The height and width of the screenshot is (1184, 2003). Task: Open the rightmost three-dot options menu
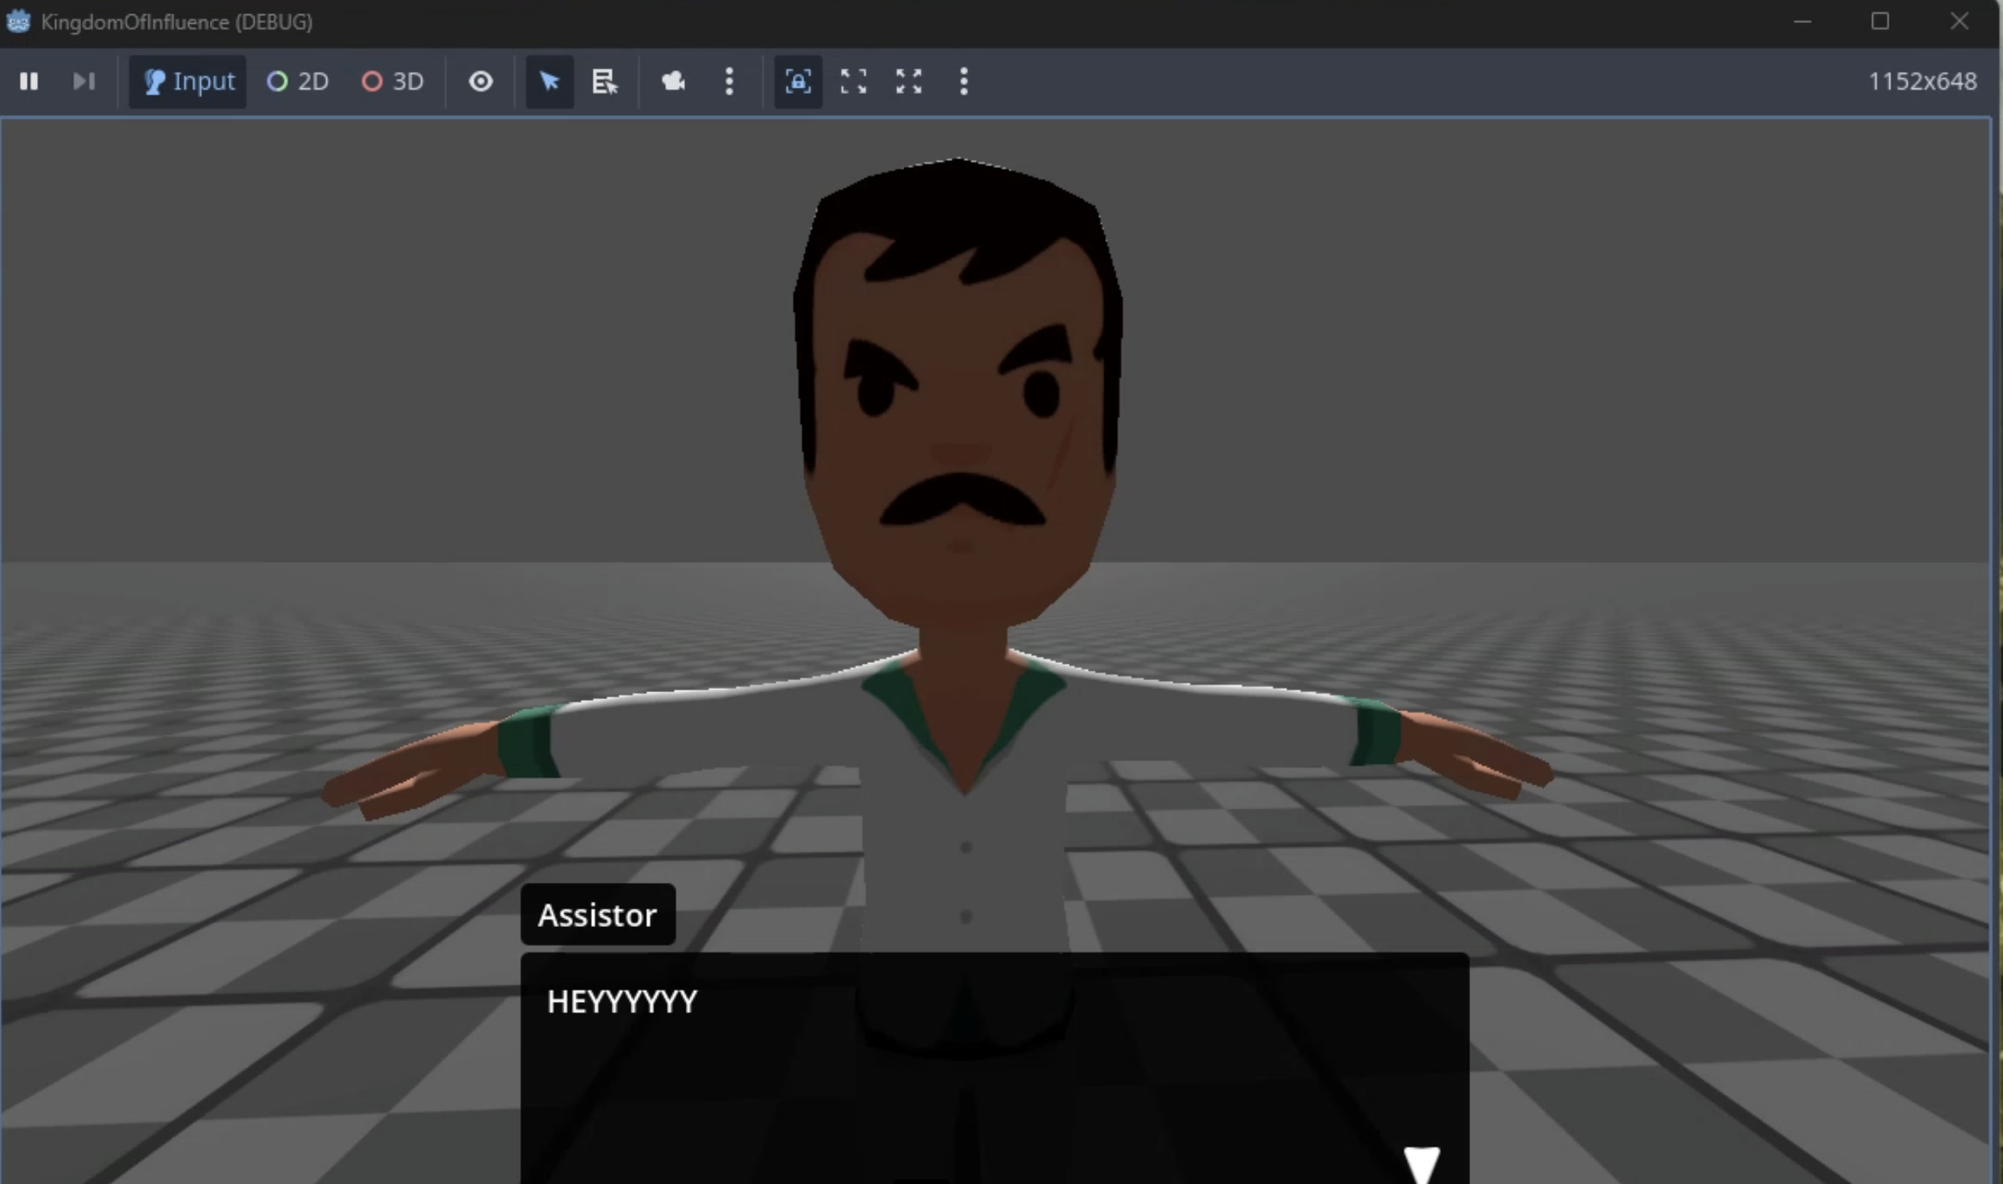click(x=962, y=81)
